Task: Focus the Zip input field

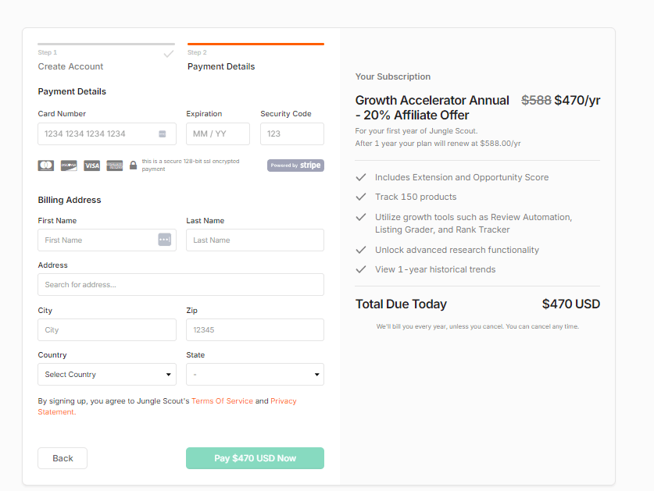Action: 255,329
